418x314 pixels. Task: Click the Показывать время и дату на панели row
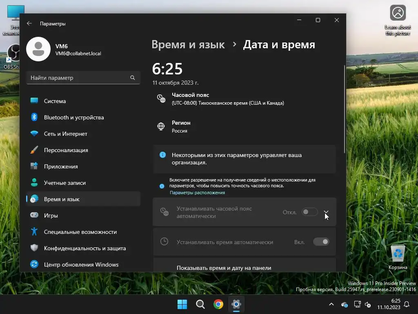tap(244, 265)
